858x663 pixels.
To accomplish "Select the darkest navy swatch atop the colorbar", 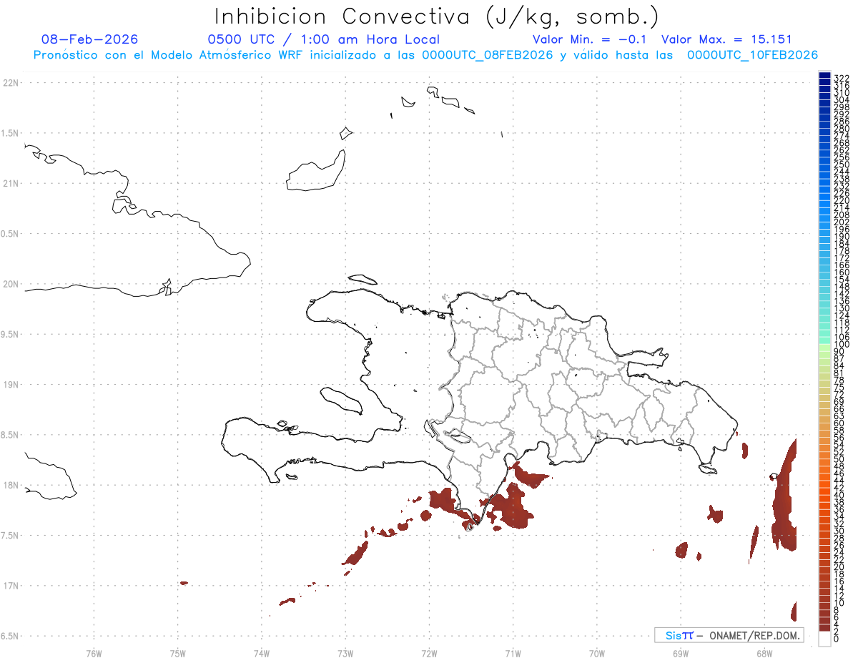I will tap(824, 77).
